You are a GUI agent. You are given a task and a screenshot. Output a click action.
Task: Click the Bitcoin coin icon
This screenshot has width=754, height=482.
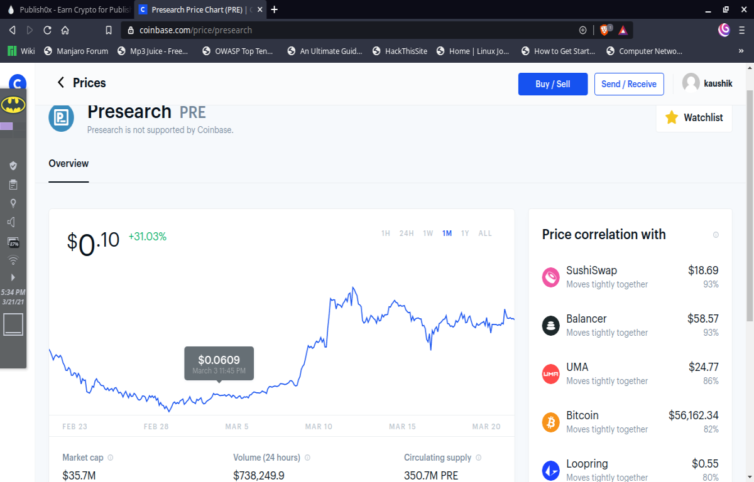(551, 422)
